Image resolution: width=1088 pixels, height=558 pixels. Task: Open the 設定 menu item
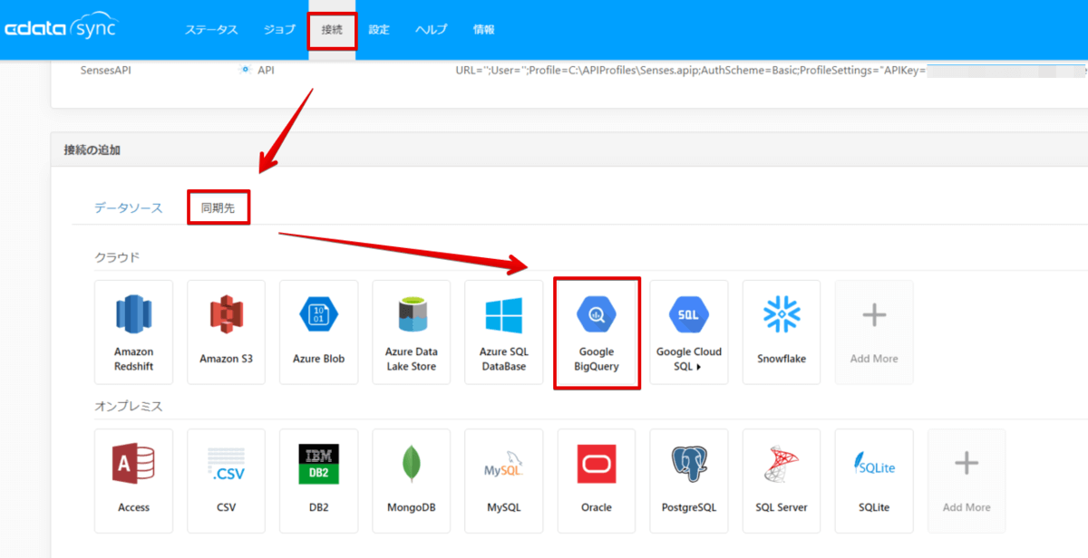point(379,30)
